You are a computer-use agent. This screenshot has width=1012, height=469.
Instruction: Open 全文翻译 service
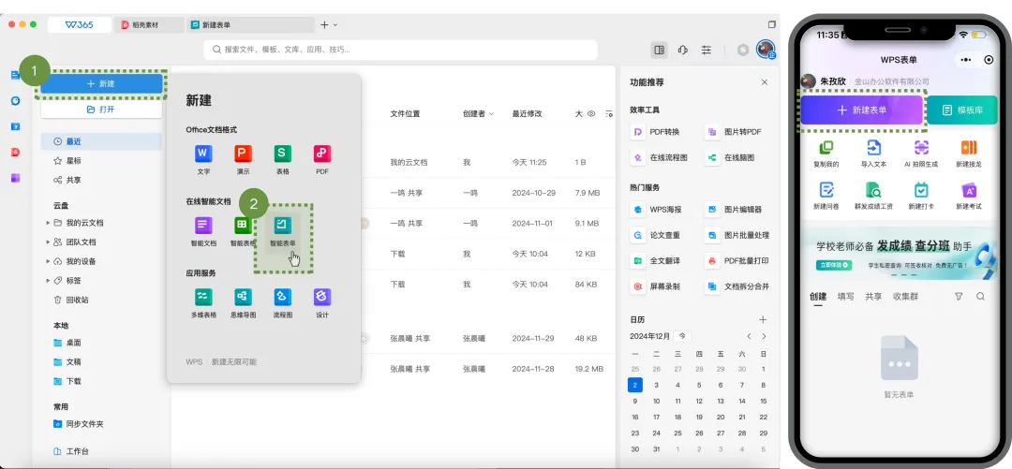655,260
